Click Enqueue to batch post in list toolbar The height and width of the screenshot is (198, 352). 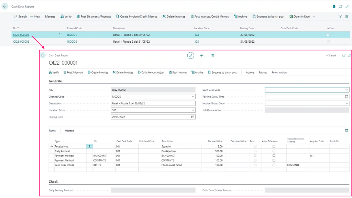coord(268,16)
